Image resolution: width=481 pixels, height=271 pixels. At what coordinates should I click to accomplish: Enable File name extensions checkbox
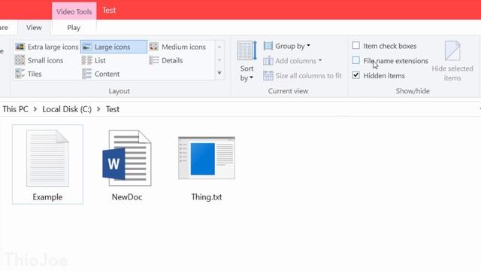355,60
